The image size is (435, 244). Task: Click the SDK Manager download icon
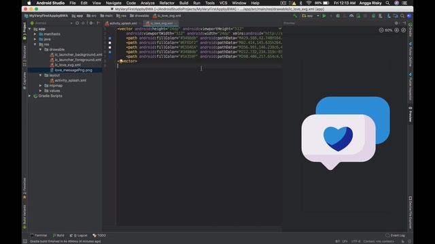click(x=388, y=16)
